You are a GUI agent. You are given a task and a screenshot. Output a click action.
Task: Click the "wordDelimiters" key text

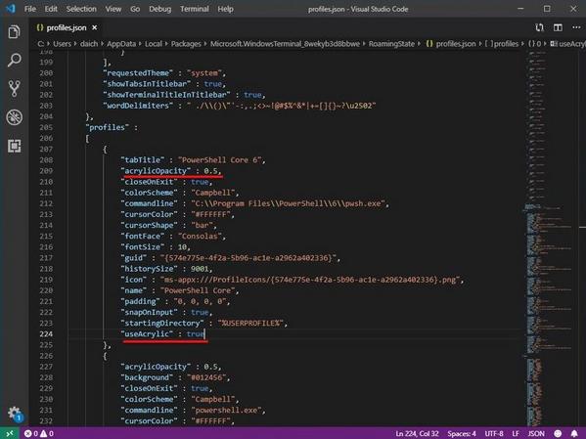pyautogui.click(x=138, y=106)
